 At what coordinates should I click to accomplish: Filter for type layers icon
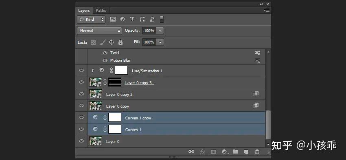(132, 19)
